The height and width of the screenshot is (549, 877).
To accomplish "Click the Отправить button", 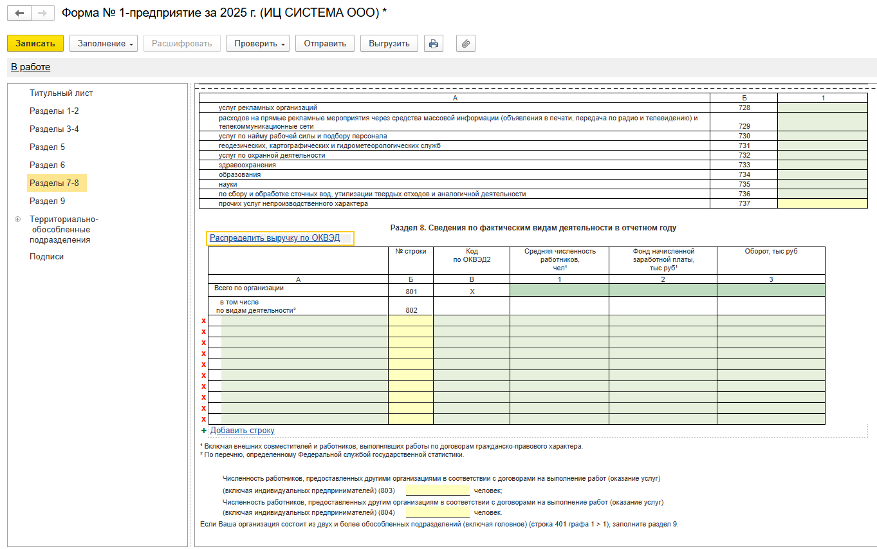I will coord(325,43).
